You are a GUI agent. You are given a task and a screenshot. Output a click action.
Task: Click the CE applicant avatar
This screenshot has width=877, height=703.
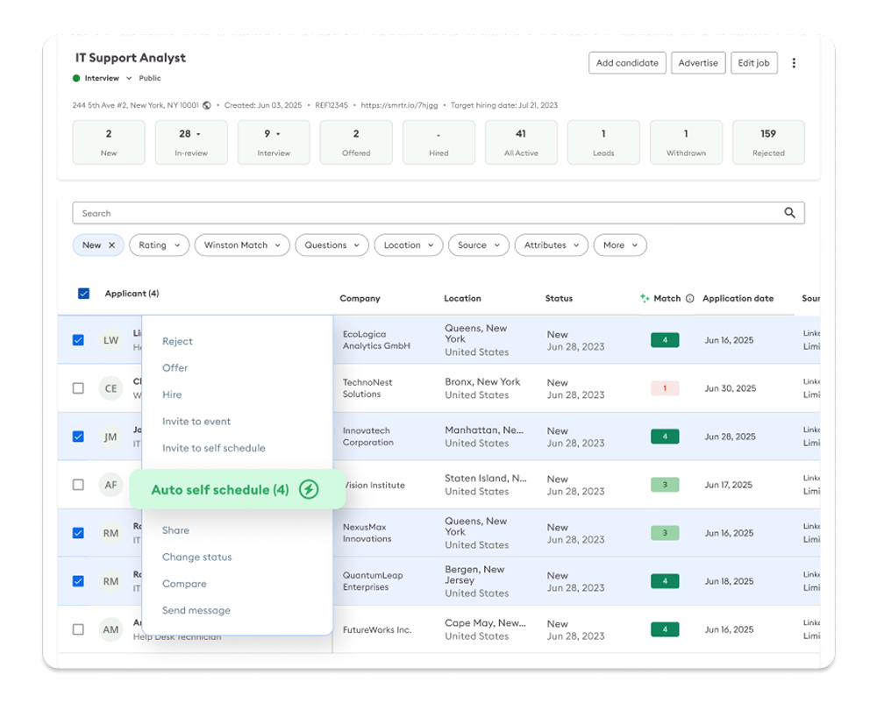pyautogui.click(x=111, y=388)
